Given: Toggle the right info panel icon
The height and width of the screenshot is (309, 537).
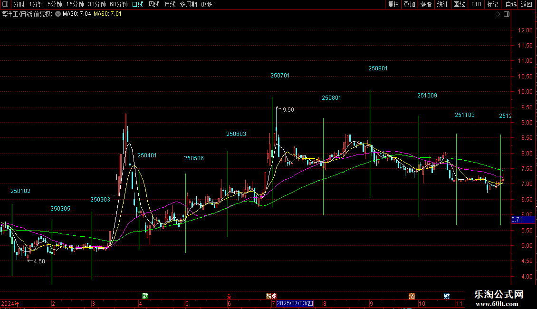Looking at the screenshot, I should (507, 14).
